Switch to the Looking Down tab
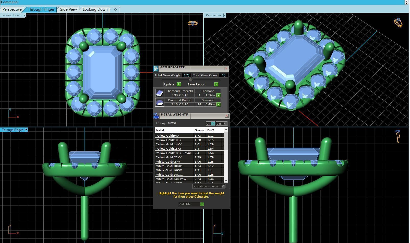 coord(95,9)
